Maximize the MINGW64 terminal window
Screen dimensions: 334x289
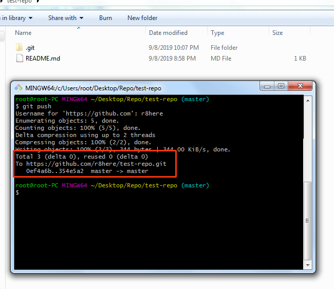[x=281, y=86]
